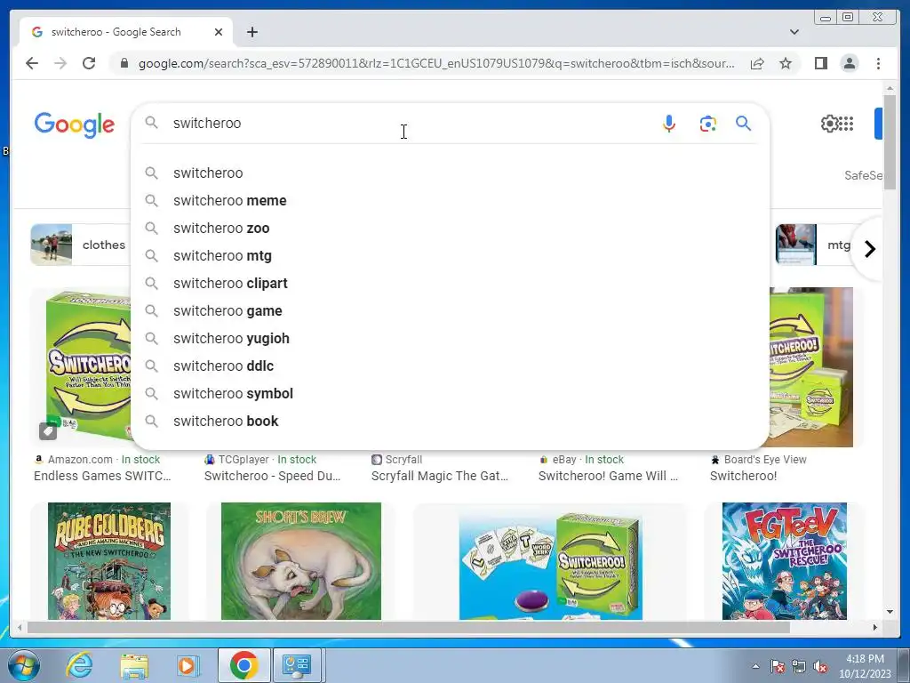910x683 pixels.
Task: Open the network tray icon
Action: [x=799, y=667]
